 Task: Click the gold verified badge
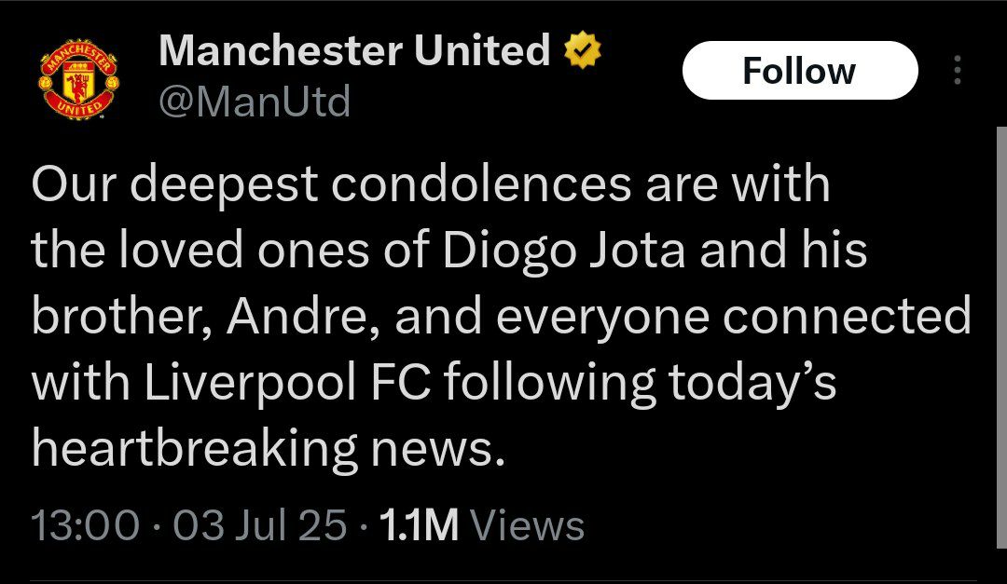583,50
